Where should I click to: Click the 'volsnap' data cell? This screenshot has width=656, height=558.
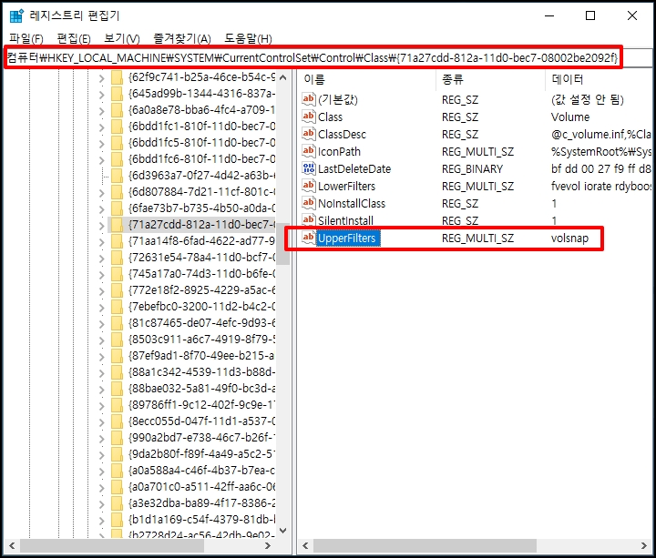(569, 238)
